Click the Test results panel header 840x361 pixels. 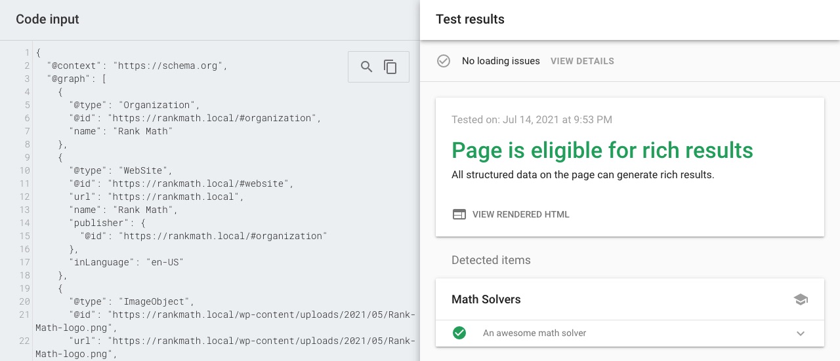[x=470, y=19]
